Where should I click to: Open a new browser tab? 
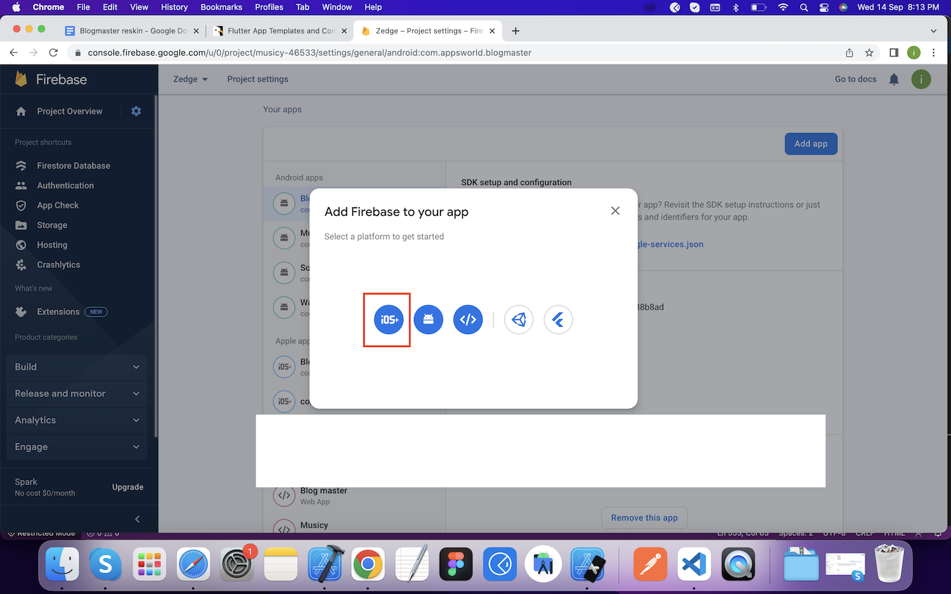[x=515, y=30]
